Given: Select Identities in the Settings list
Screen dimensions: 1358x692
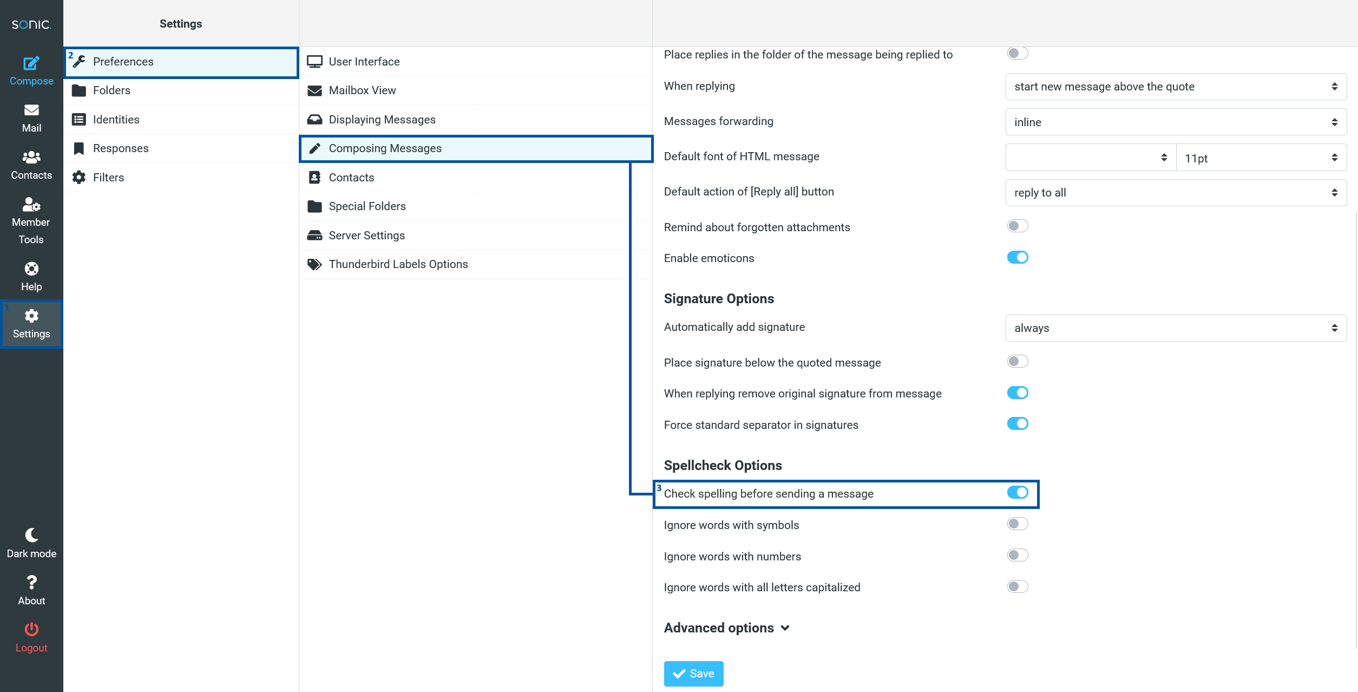Looking at the screenshot, I should click(181, 120).
